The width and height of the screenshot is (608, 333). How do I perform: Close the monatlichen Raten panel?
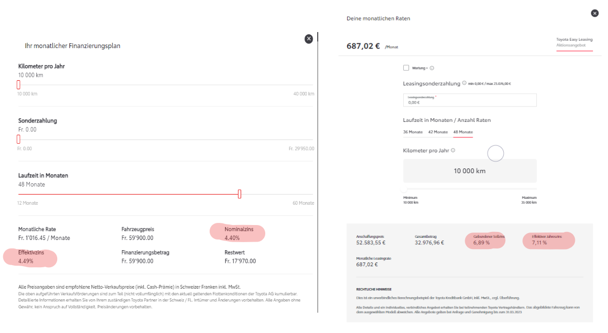(595, 14)
